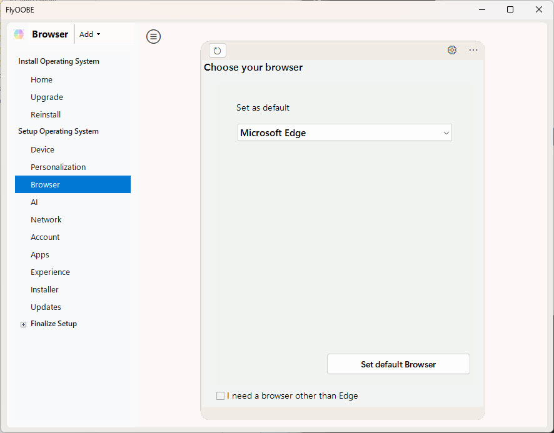The height and width of the screenshot is (433, 554).
Task: Switch to the Network section
Action: point(46,220)
